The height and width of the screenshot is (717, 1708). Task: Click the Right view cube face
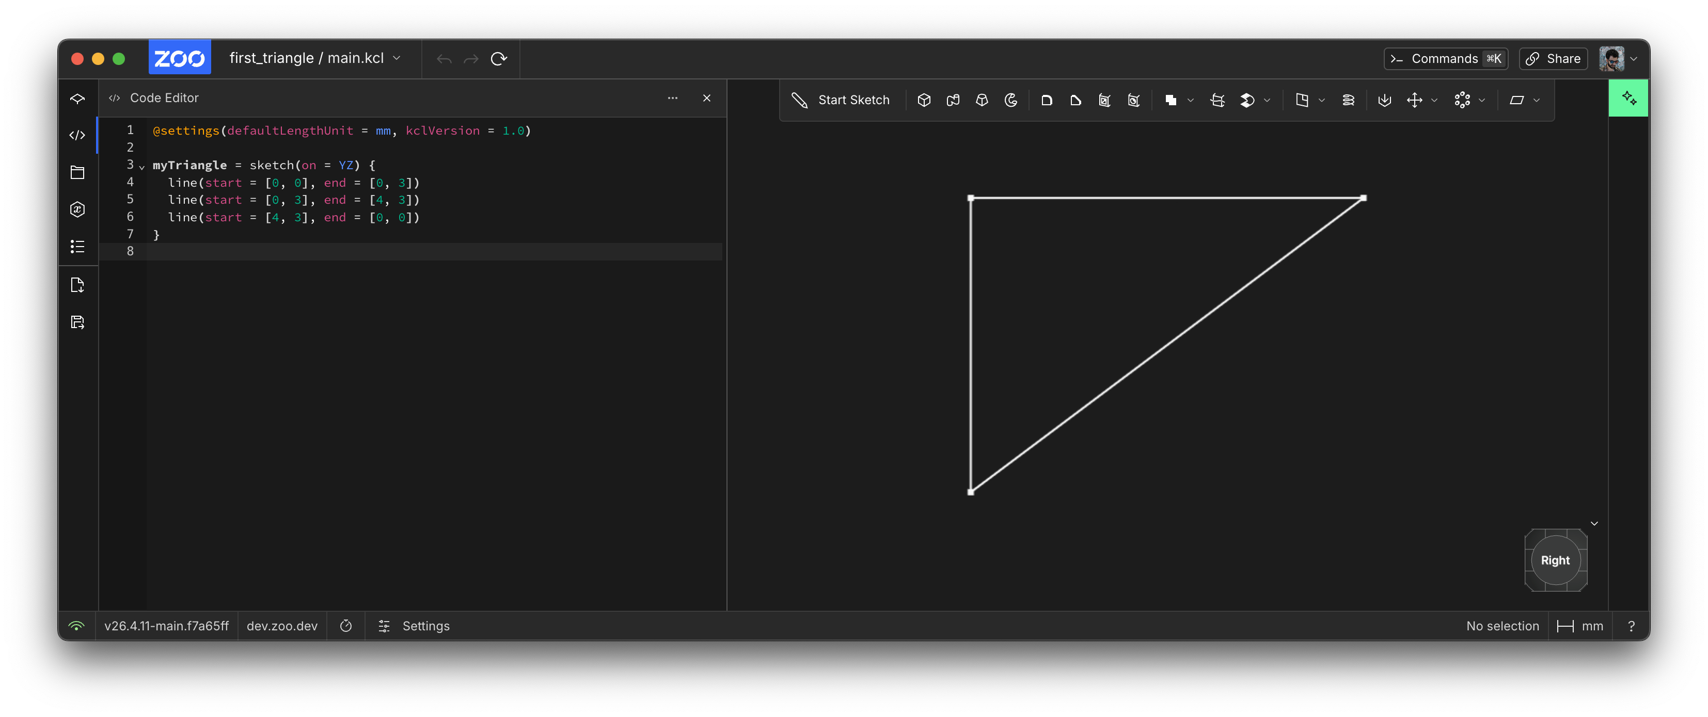point(1555,560)
